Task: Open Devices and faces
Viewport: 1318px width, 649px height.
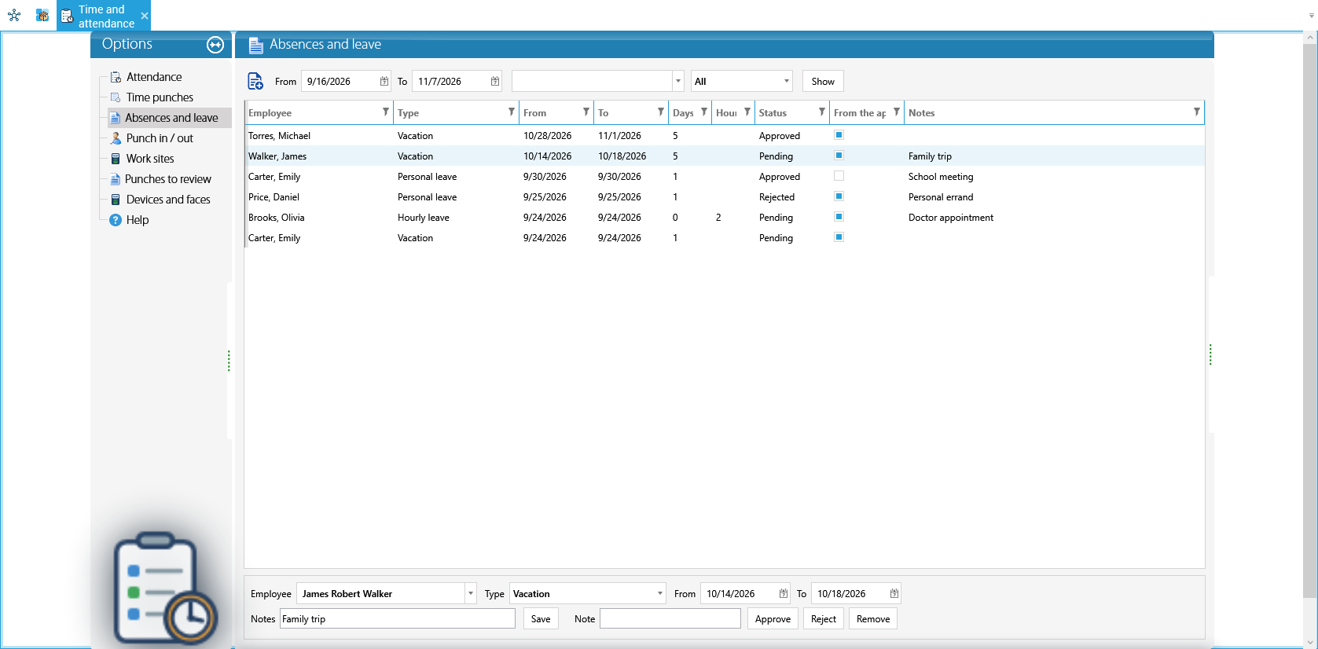Action: (168, 200)
